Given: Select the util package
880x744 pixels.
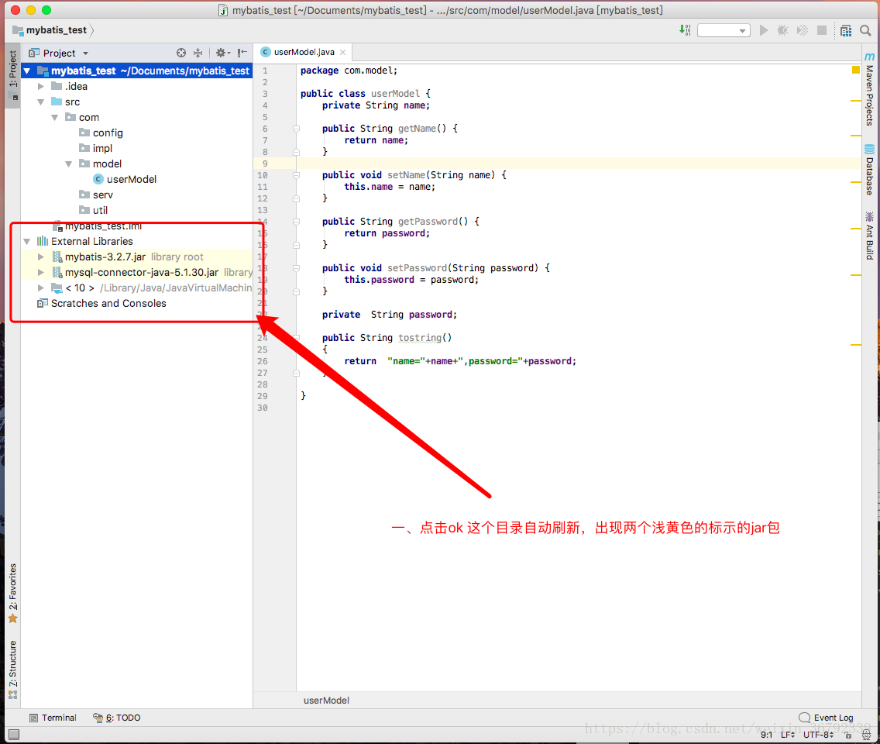Looking at the screenshot, I should 101,210.
